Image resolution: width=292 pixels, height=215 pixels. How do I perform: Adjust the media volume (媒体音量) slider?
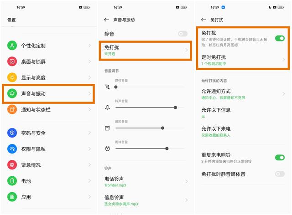[150, 87]
